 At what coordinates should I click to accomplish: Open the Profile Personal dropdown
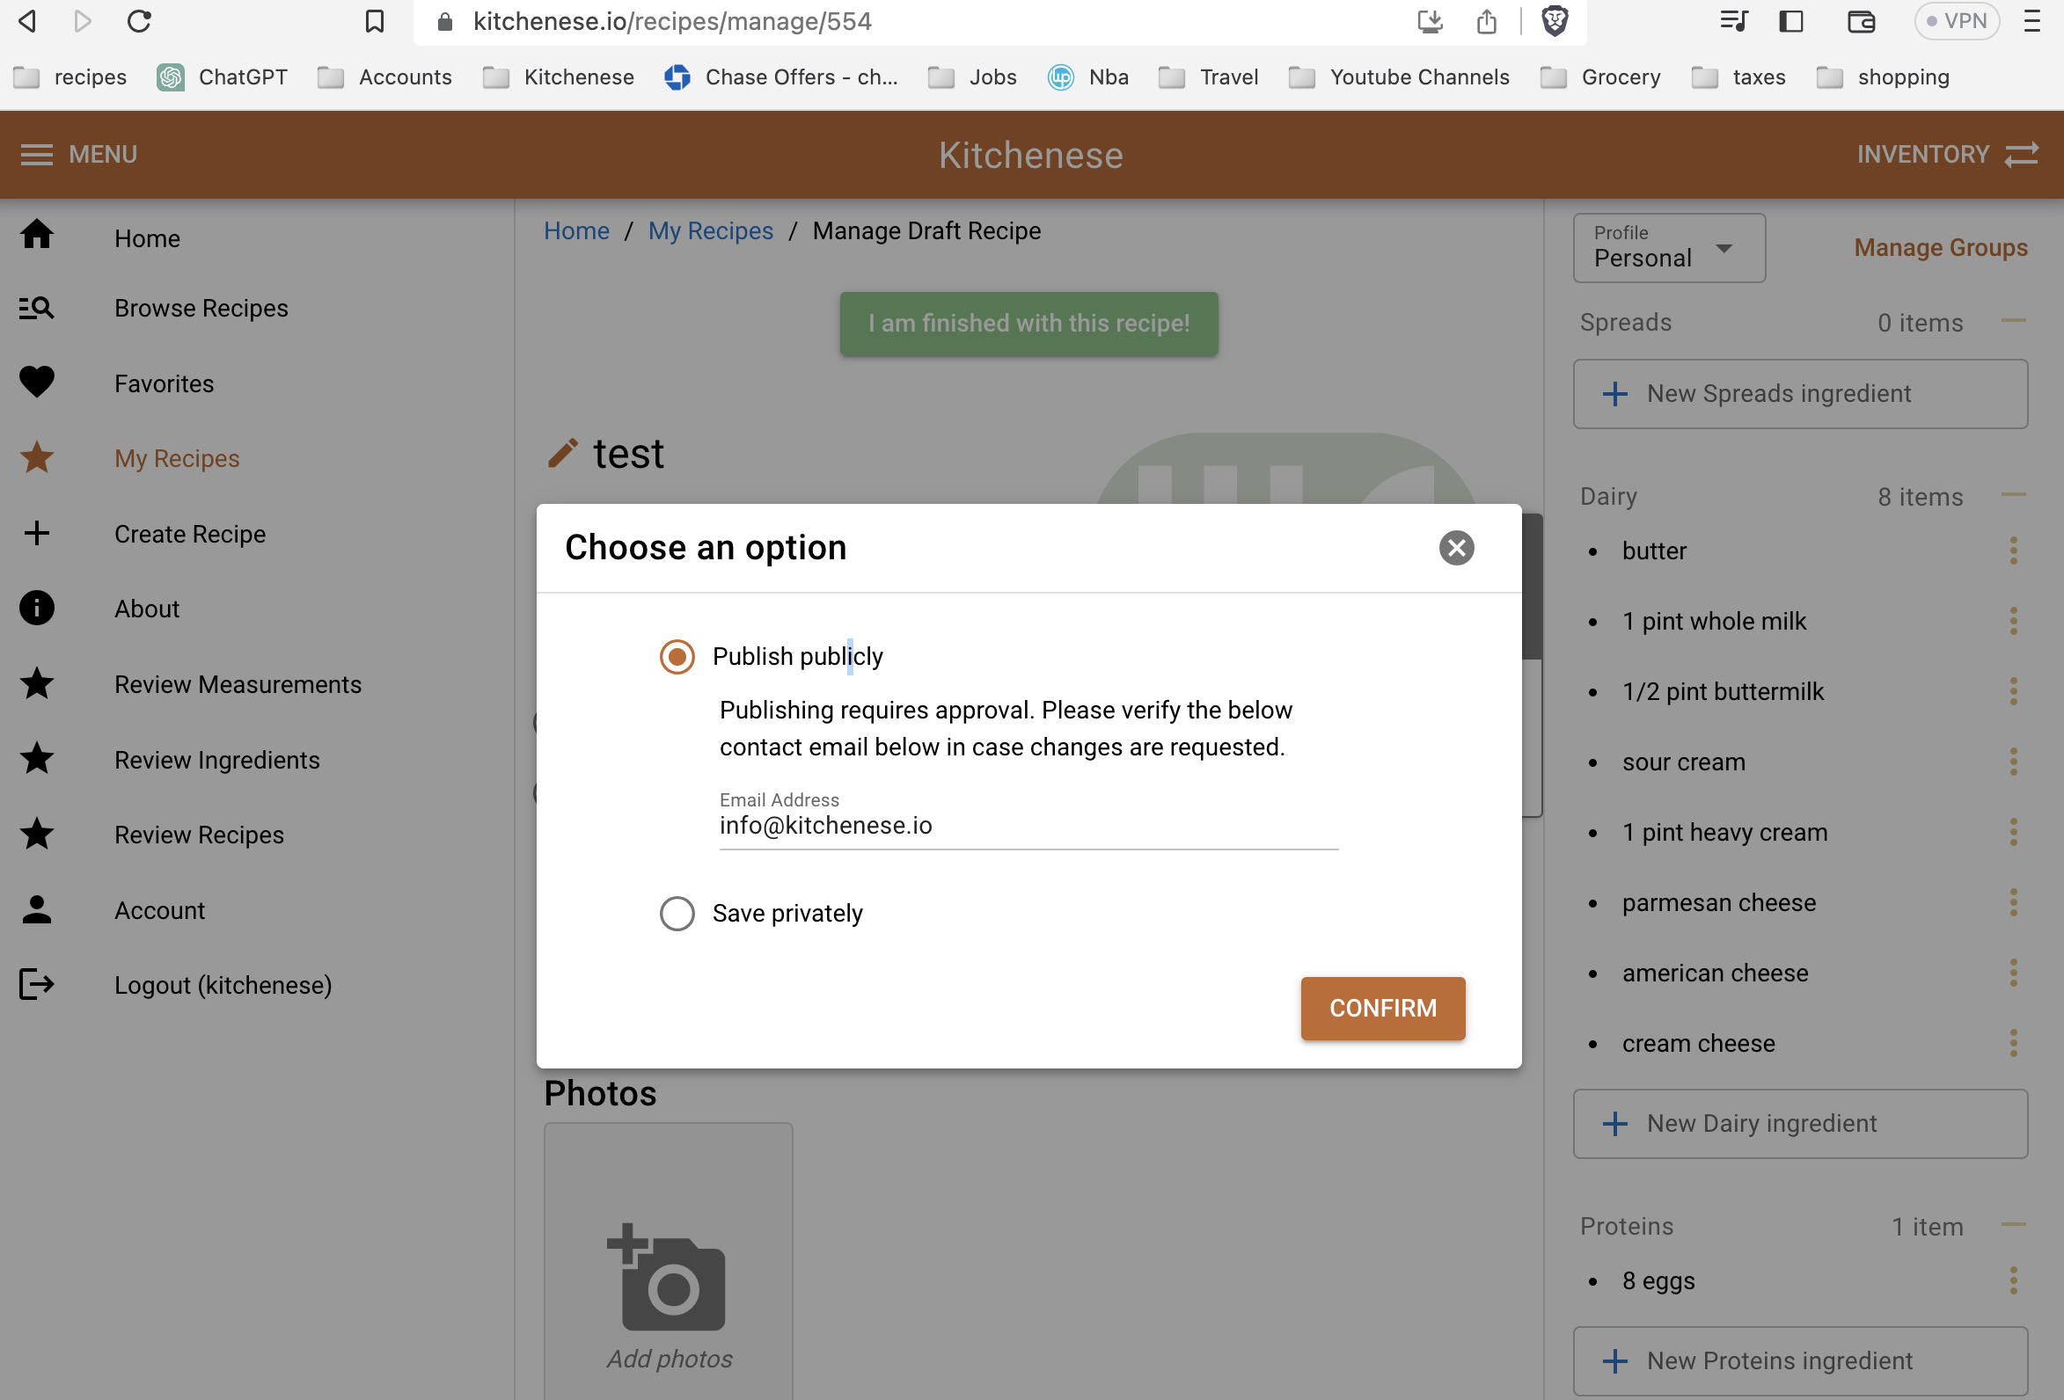1669,248
